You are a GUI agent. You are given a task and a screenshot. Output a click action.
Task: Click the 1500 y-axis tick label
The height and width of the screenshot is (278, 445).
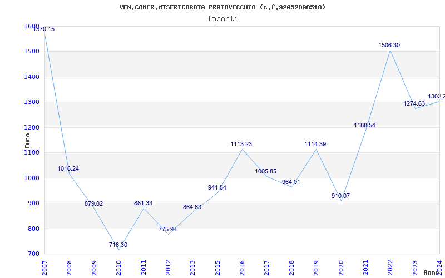point(32,51)
